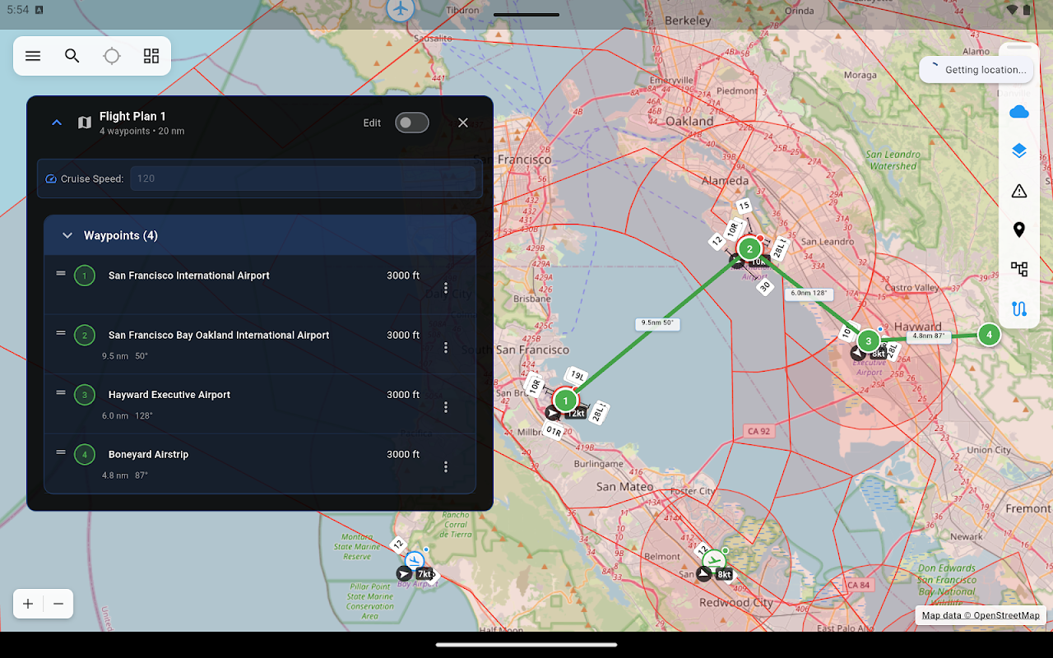Screen dimensions: 1053x658
Task: Collapse the Waypoints (4) section
Action: 67,235
